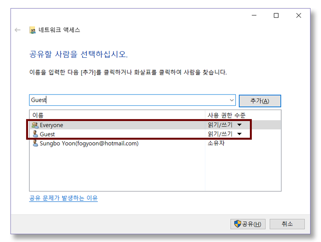Click the 네트워크 액세스 title icon
The image size is (321, 242).
tap(33, 30)
